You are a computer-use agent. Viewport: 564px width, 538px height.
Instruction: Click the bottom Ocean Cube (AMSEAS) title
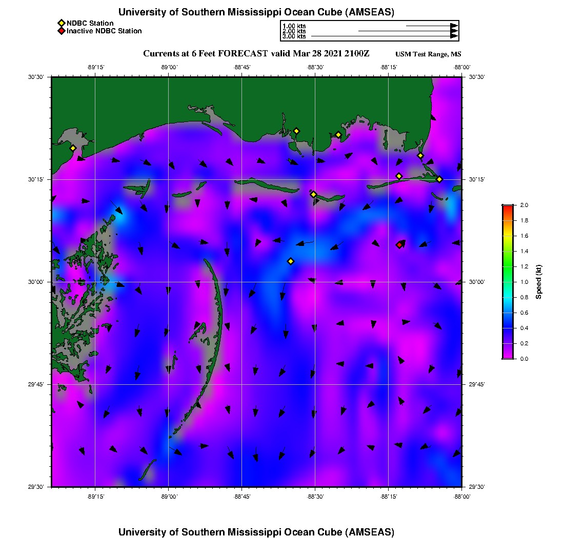pyautogui.click(x=256, y=531)
